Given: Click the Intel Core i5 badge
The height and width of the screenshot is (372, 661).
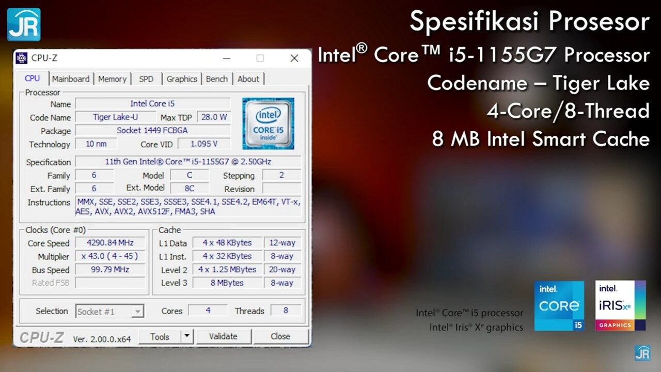Looking at the screenshot, I should pos(559,305).
